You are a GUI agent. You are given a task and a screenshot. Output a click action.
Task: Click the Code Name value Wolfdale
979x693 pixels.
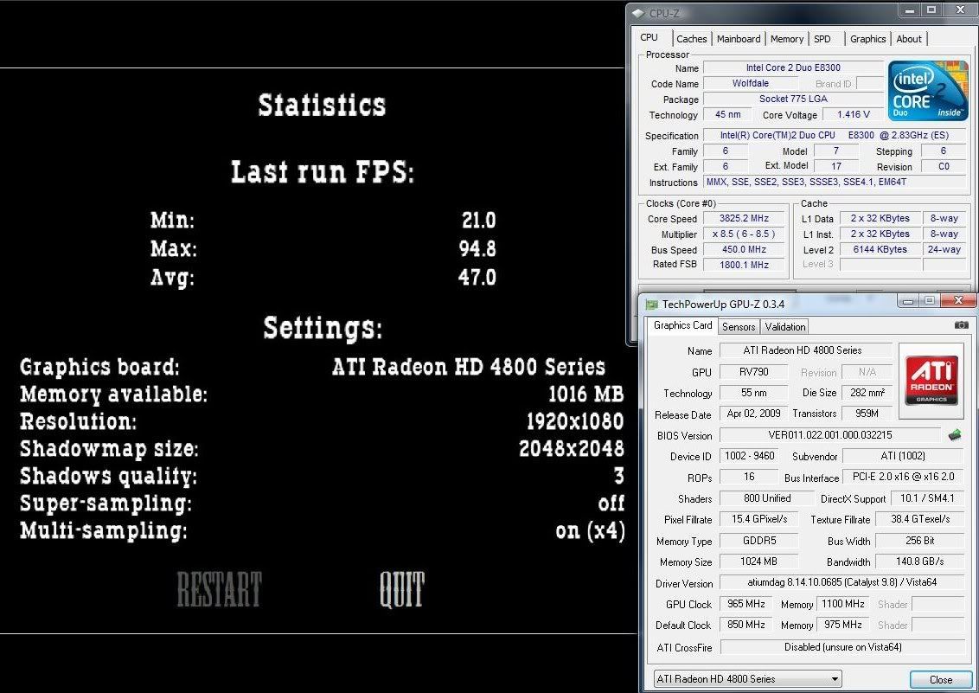coord(751,83)
